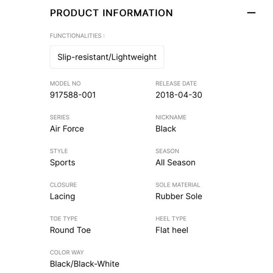Select the Black/Black-White color way text

coord(85,264)
